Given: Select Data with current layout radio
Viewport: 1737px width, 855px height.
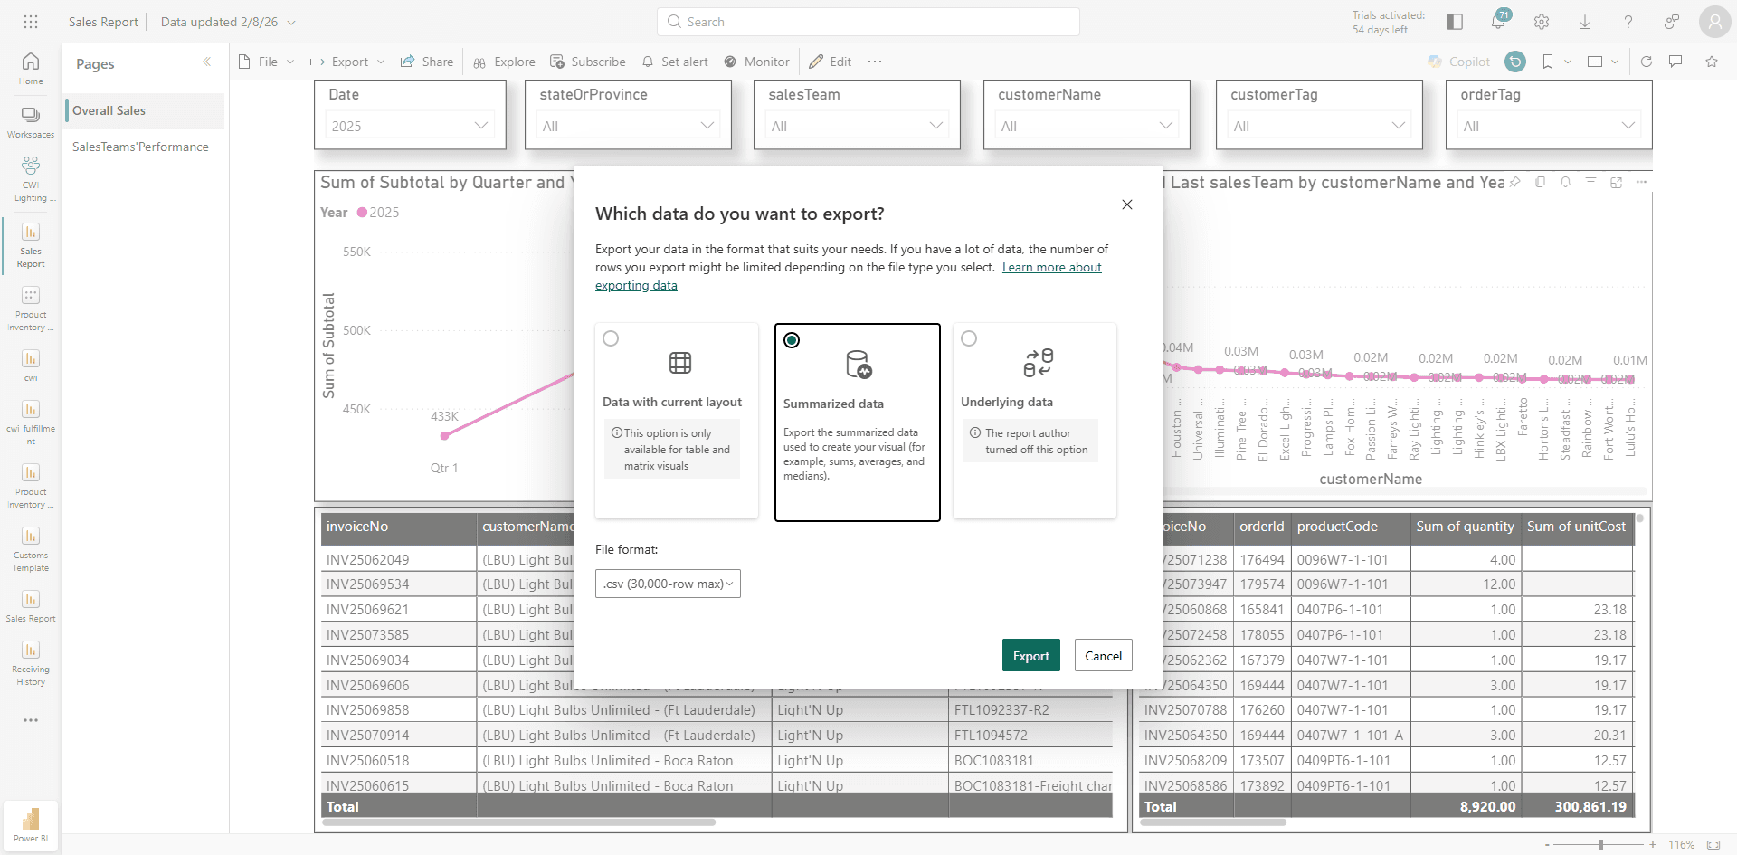Looking at the screenshot, I should [611, 338].
